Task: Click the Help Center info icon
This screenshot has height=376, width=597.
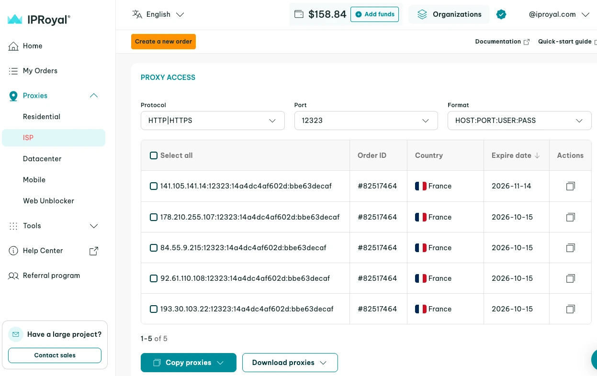Action: (13, 251)
